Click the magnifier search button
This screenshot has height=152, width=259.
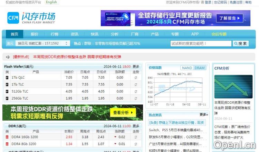coord(240,43)
